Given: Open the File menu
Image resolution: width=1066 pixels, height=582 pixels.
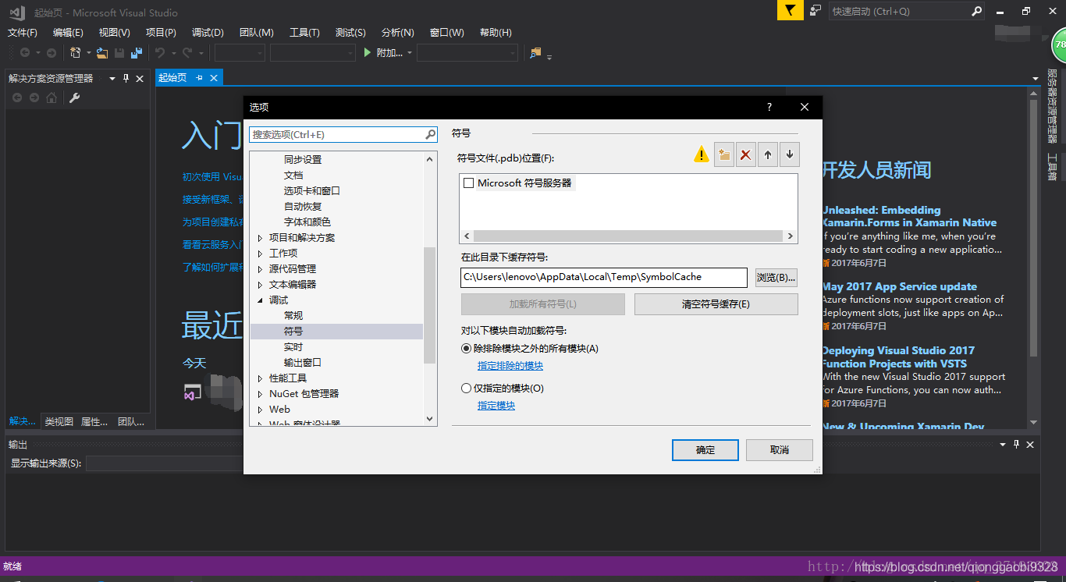Looking at the screenshot, I should [23, 32].
